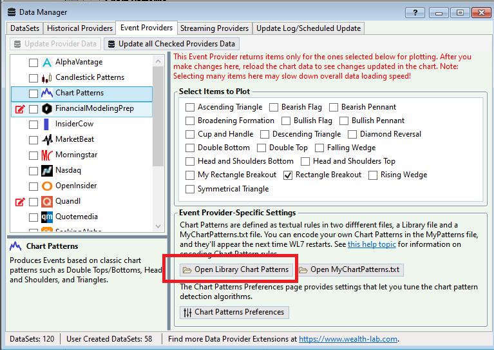Open Library Chart Patterns file
Screen dimensions: 494x350
236,270
